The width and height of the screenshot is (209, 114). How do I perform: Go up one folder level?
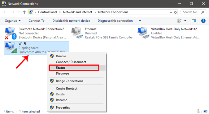point(24,12)
